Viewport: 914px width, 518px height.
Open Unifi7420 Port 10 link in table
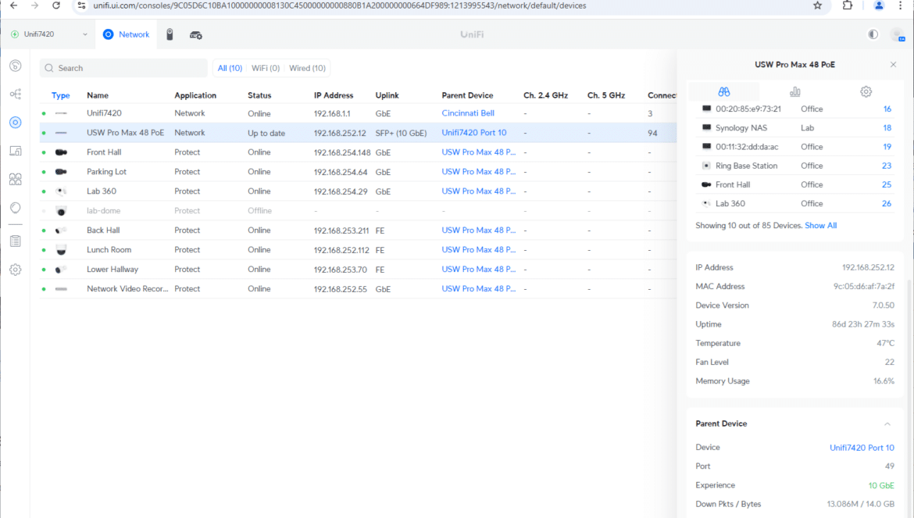[x=474, y=133]
